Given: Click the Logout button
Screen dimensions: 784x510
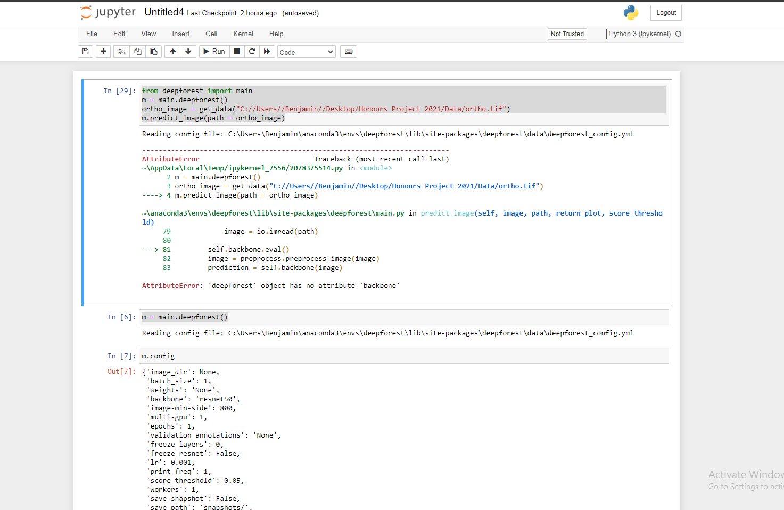Looking at the screenshot, I should tap(665, 12).
